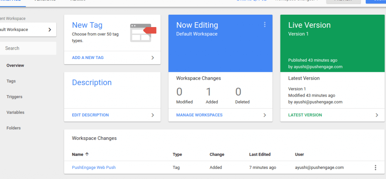Click the chevron next to Latest Version

pos(377,115)
